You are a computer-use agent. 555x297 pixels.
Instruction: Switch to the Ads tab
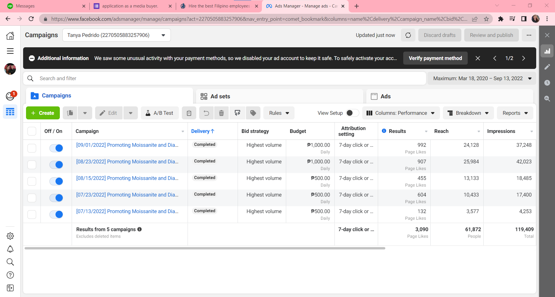tap(450, 96)
